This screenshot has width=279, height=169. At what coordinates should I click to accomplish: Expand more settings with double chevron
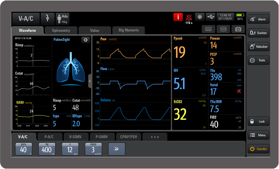117,149
